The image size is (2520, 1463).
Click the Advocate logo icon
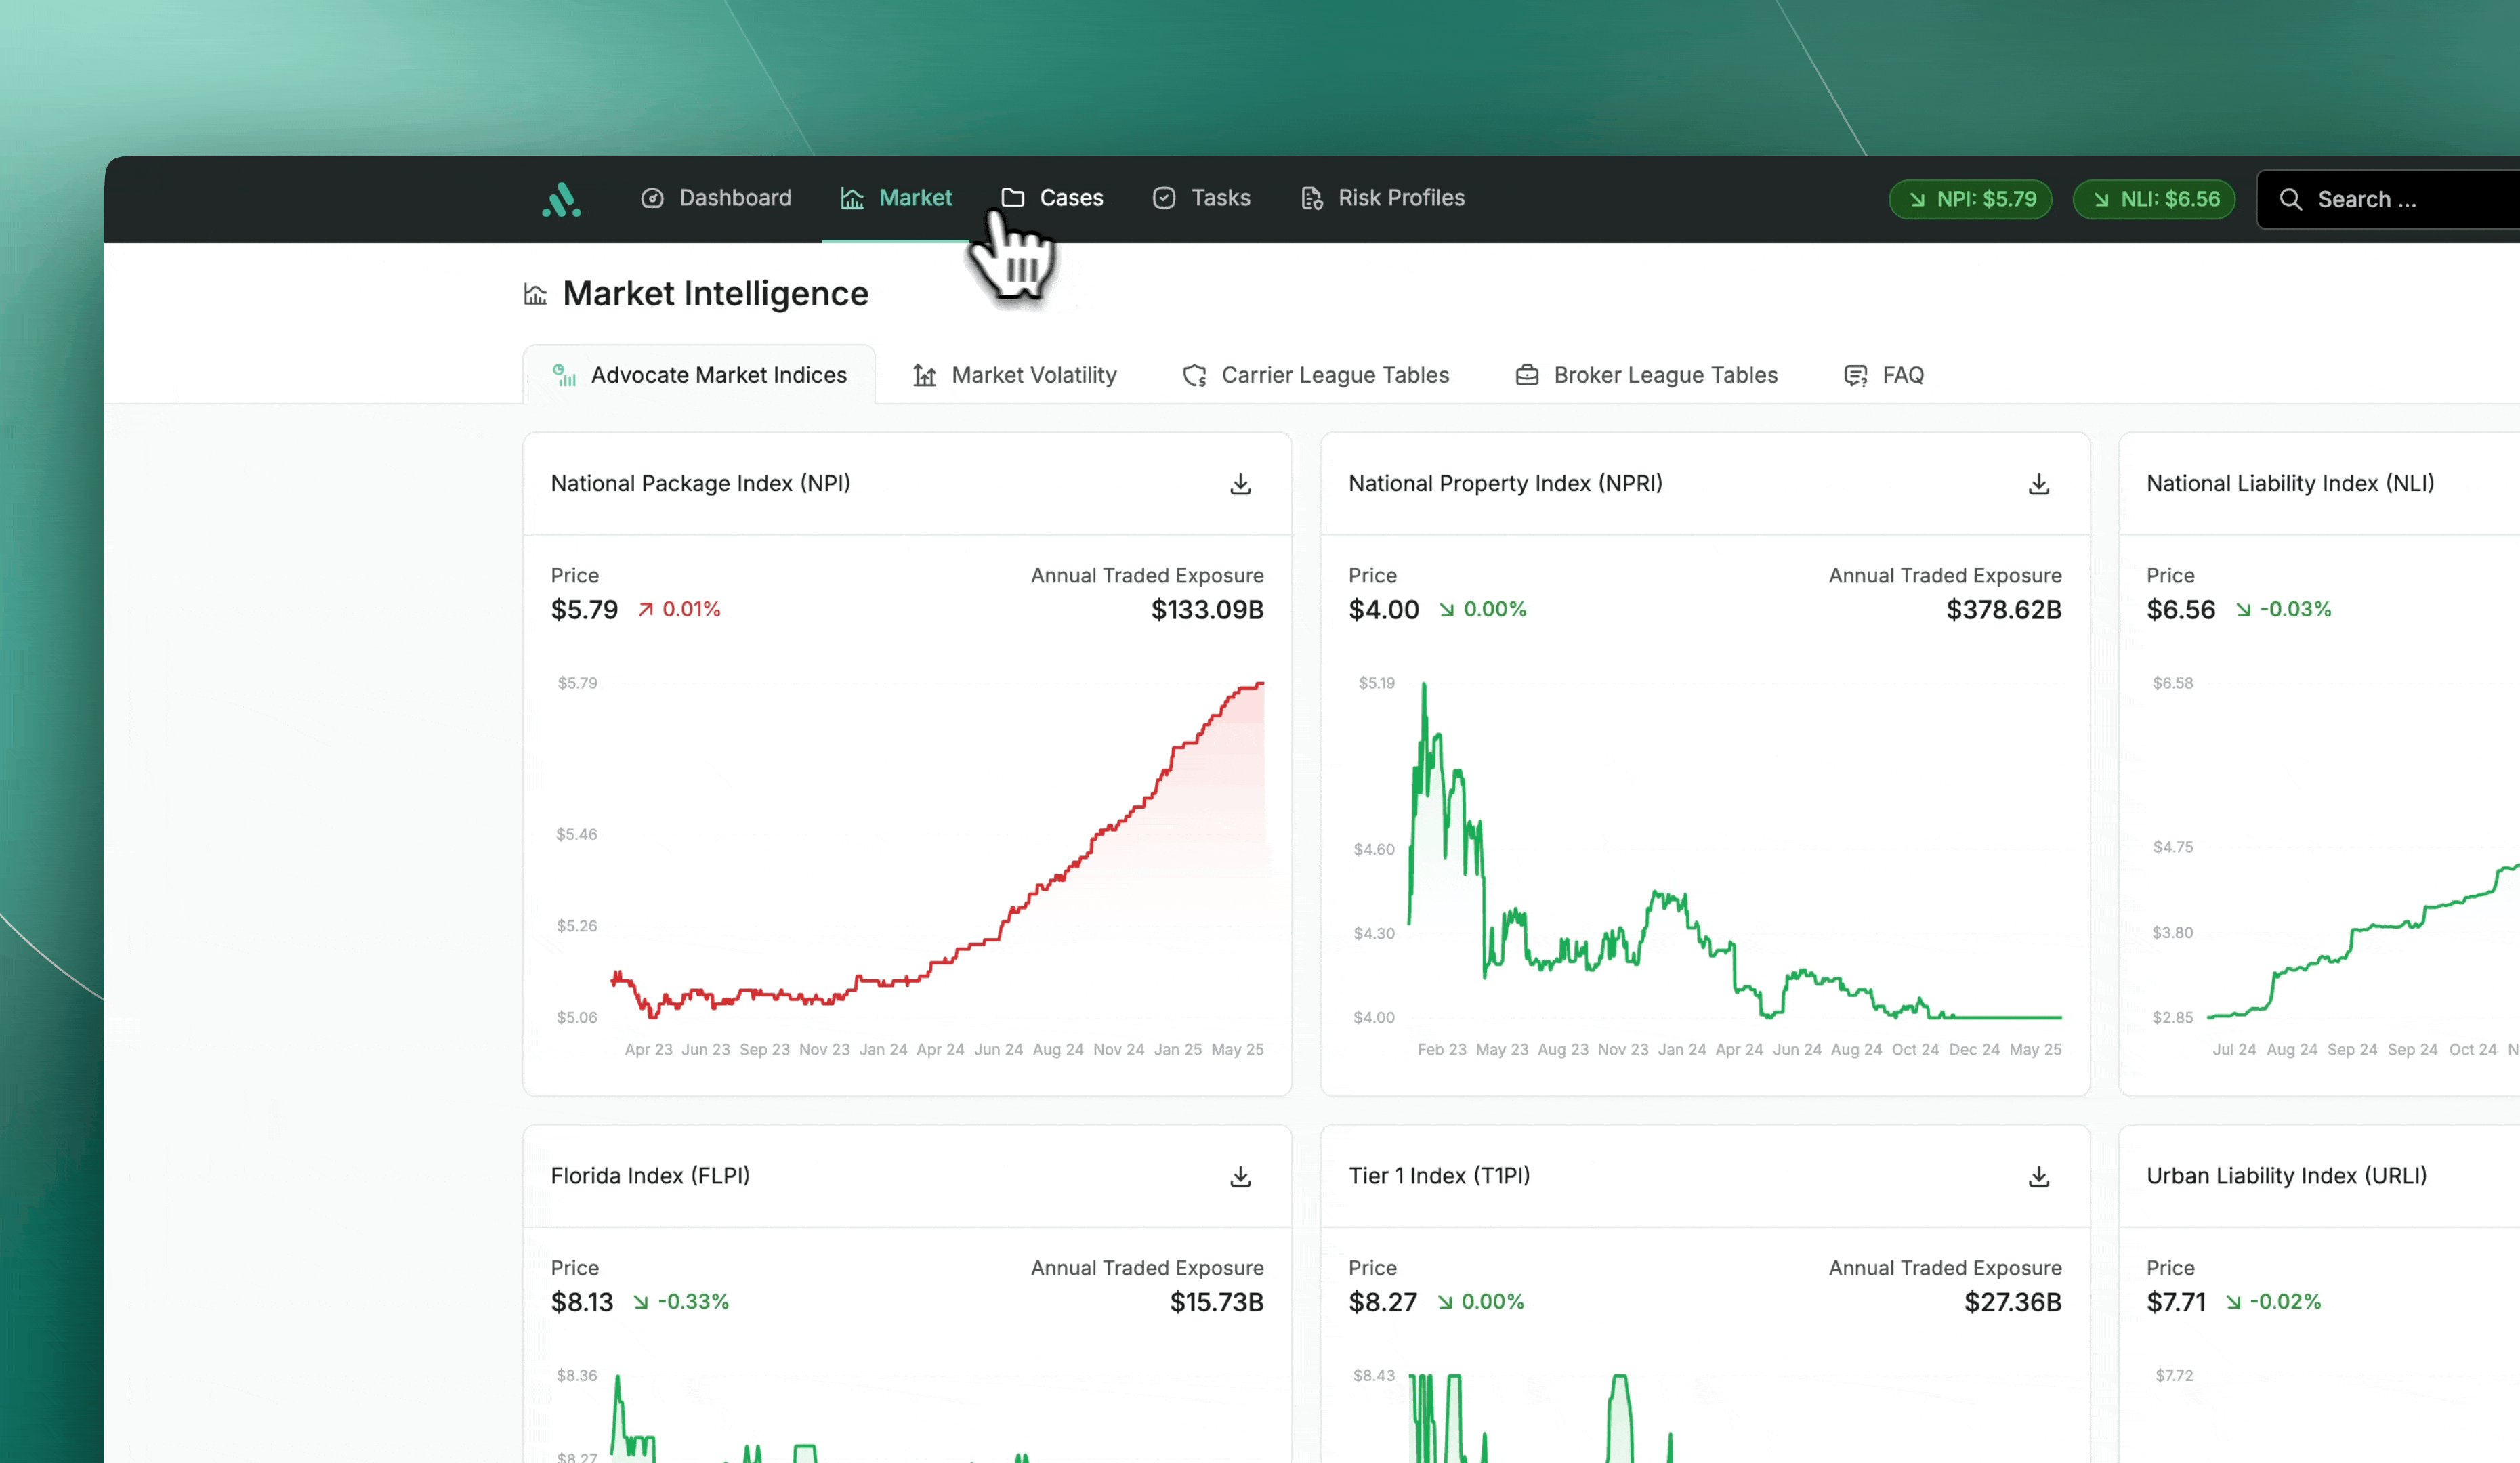pyautogui.click(x=561, y=199)
